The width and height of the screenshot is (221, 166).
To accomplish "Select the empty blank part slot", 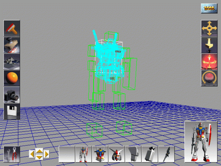I will click(67, 154).
